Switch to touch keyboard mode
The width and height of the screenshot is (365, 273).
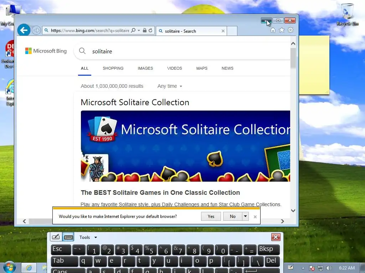[68, 237]
